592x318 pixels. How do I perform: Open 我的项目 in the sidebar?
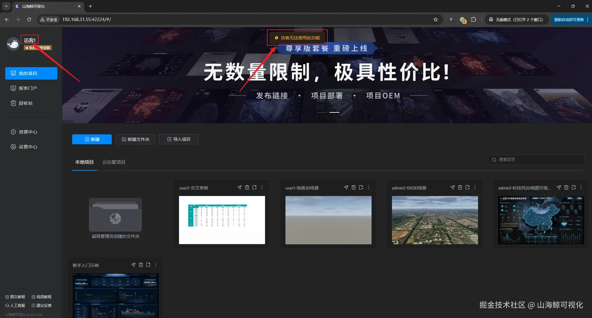[31, 73]
